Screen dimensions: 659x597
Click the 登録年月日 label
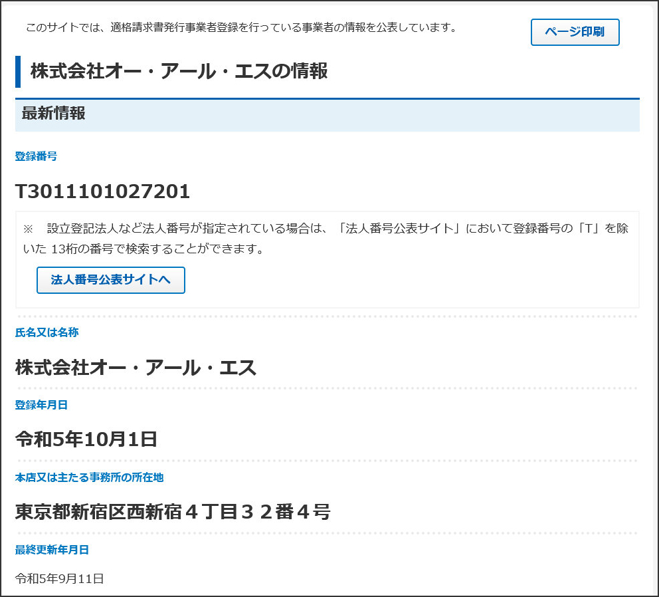click(x=41, y=405)
